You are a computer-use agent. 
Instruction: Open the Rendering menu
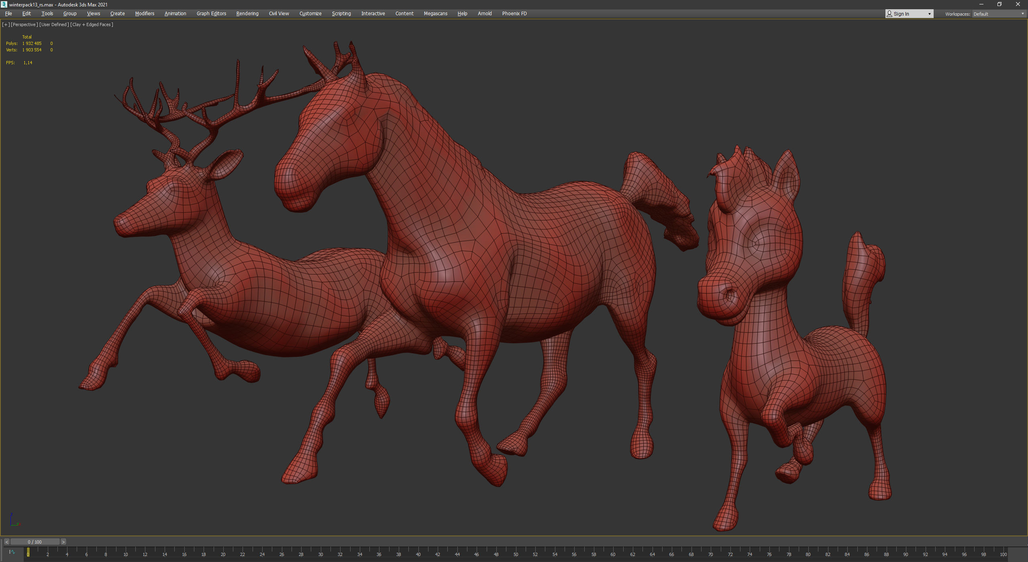247,14
